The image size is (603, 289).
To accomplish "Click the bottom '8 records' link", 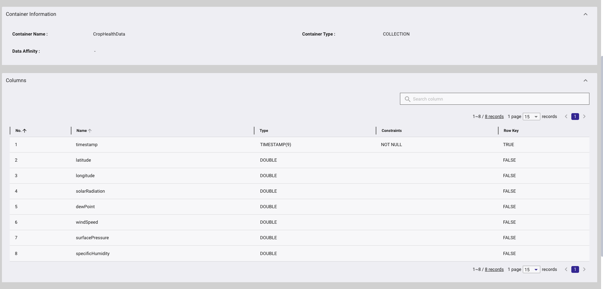I will 494,270.
